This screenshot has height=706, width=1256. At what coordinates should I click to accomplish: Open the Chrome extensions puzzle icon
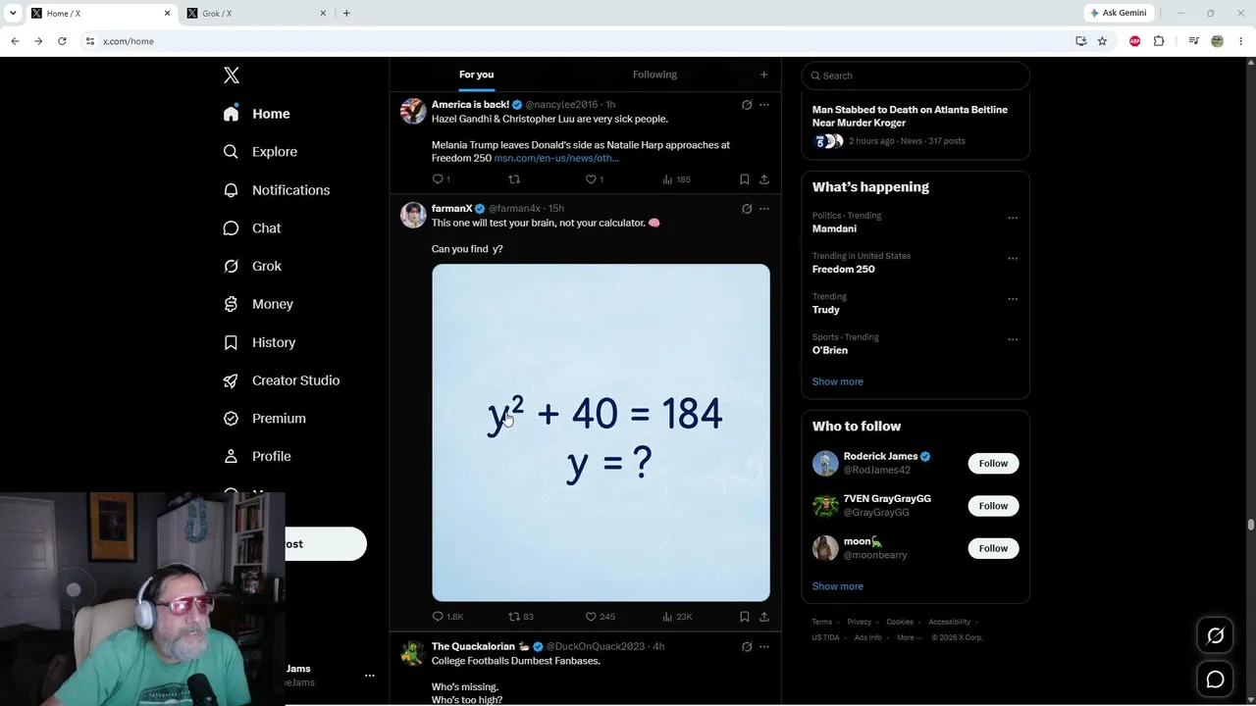tap(1159, 41)
